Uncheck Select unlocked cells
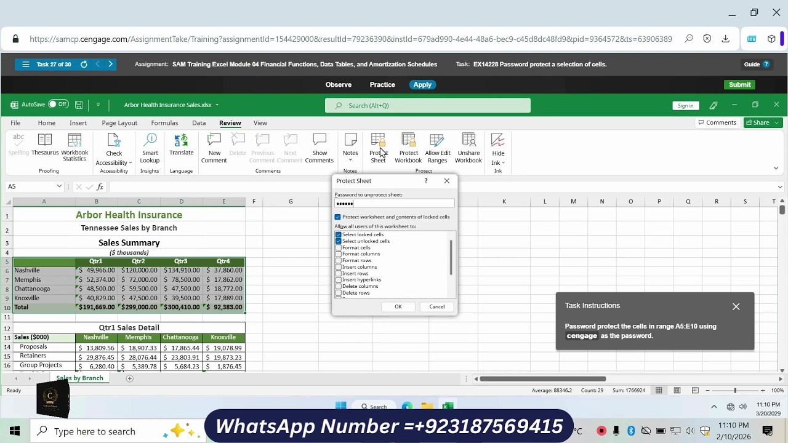The image size is (788, 443). pyautogui.click(x=338, y=241)
